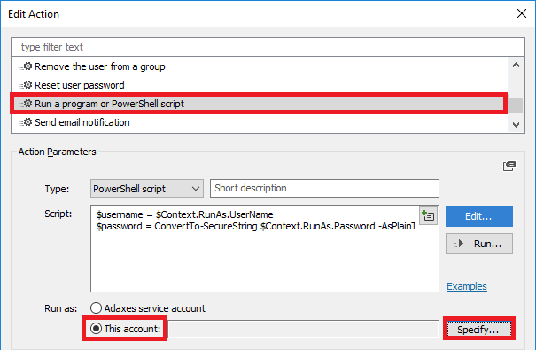Click gear icon next to Reset user password

coord(26,85)
